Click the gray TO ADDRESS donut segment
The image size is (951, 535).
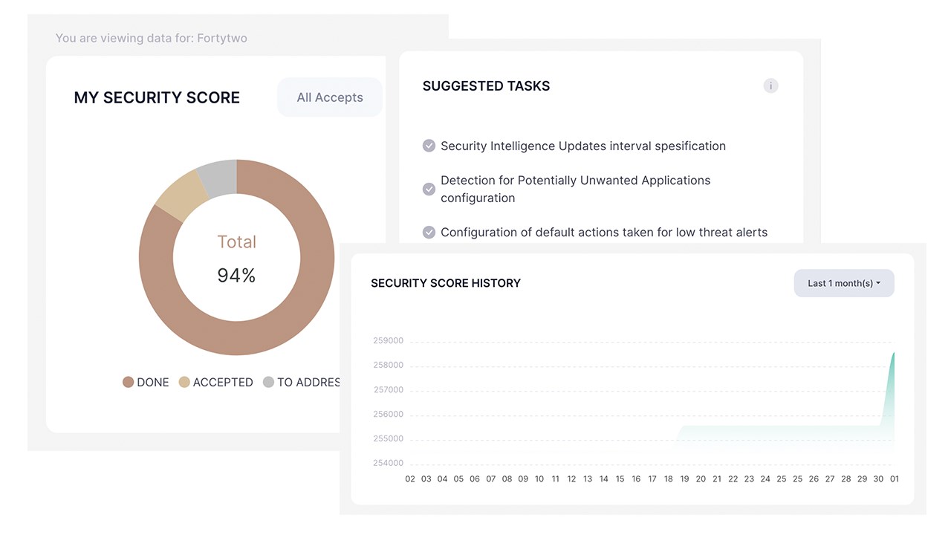point(218,178)
